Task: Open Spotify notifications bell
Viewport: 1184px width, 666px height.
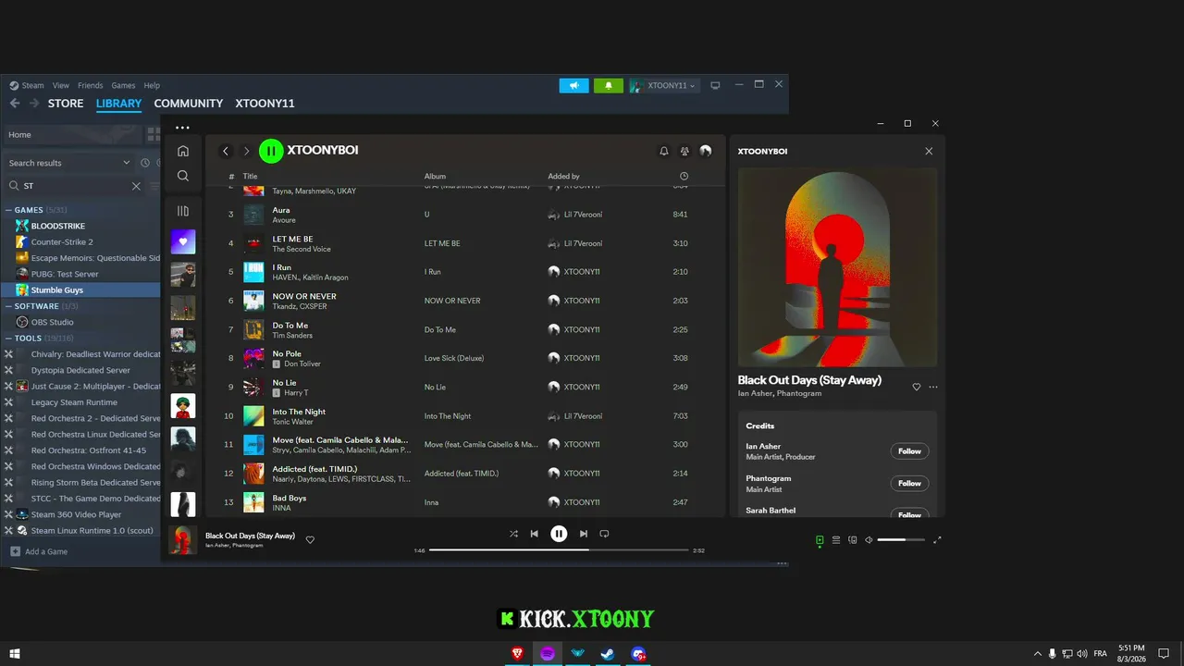Action: click(x=663, y=151)
